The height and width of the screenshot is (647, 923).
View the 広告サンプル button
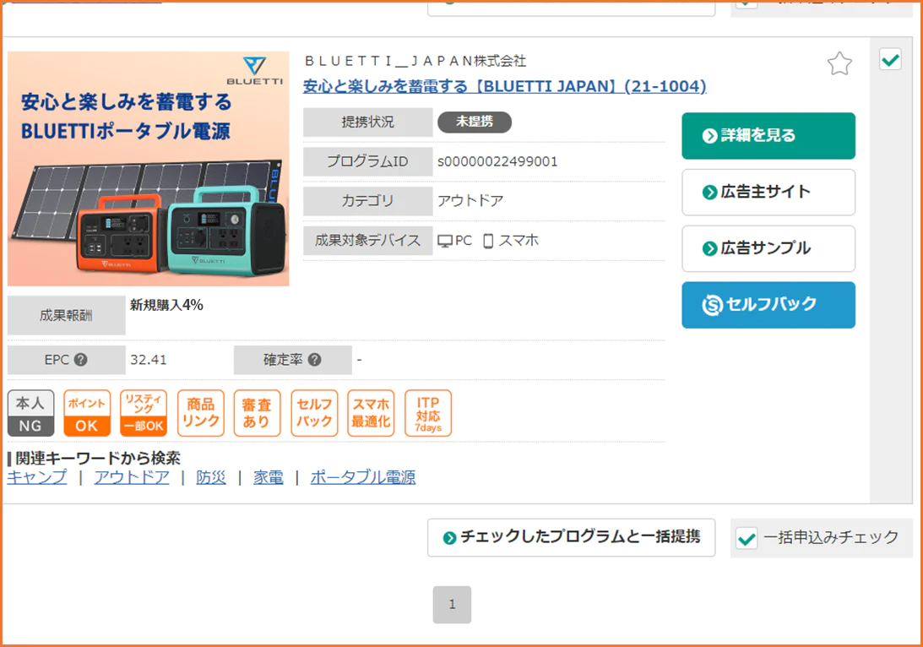pyautogui.click(x=768, y=248)
